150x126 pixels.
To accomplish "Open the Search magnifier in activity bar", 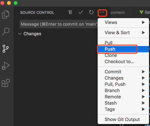I will tap(6, 32).
